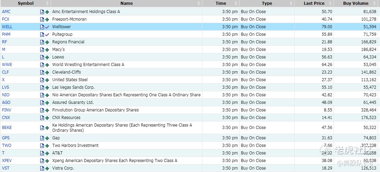Click the green plus for Gap
This screenshot has width=380, height=172.
coord(47,138)
